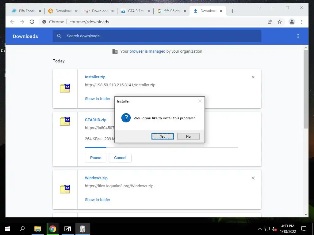Open the Chrome three-dot main menu
The width and height of the screenshot is (314, 235).
point(302,22)
